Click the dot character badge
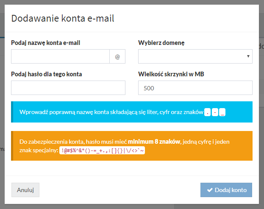This screenshot has width=264, height=209. (x=207, y=112)
